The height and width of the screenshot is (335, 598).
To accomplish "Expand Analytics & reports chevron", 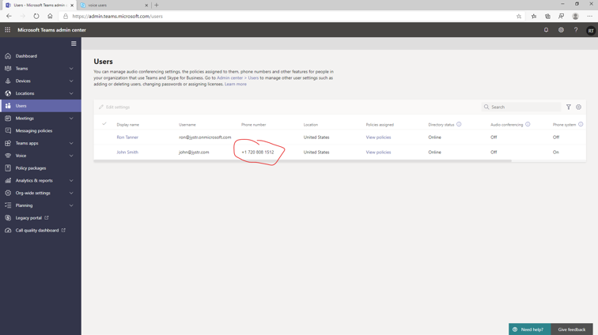I will point(71,181).
